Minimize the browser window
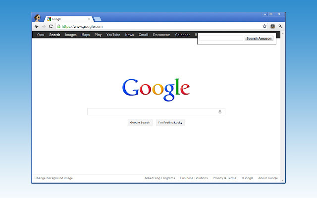Image resolution: width=317 pixels, height=198 pixels. pyautogui.click(x=264, y=14)
